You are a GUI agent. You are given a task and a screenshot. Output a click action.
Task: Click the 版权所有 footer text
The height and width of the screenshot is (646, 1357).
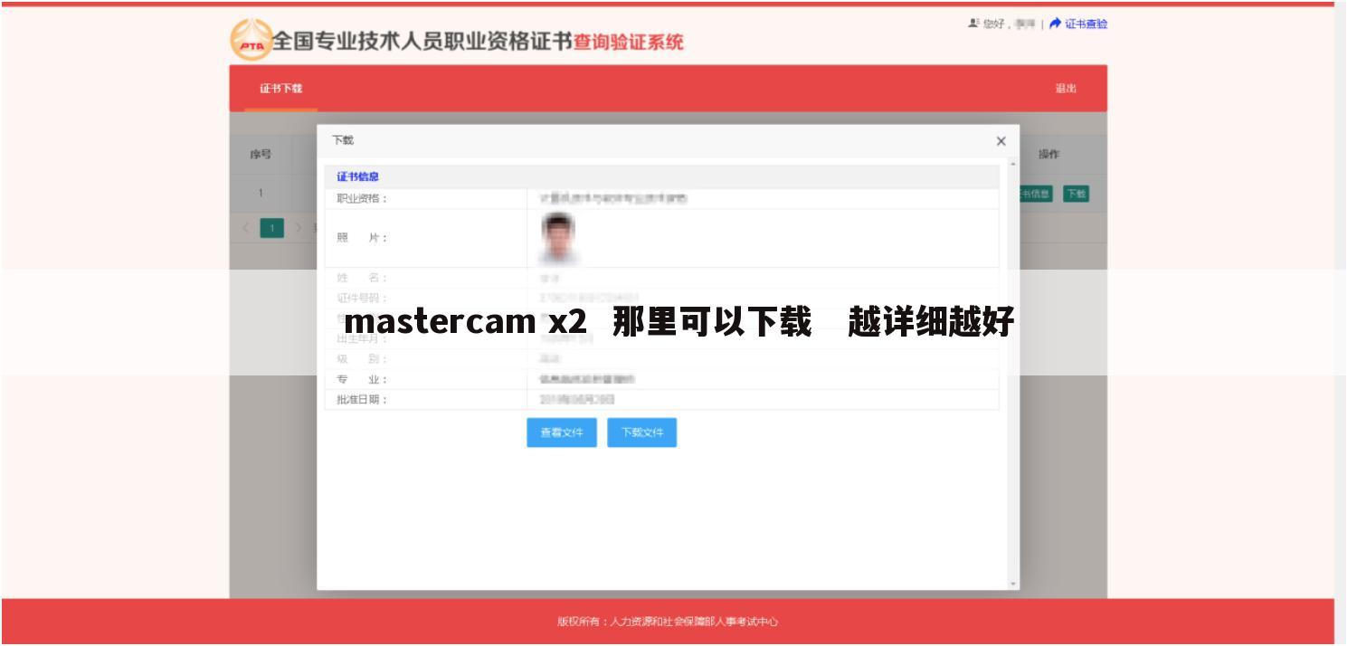668,622
